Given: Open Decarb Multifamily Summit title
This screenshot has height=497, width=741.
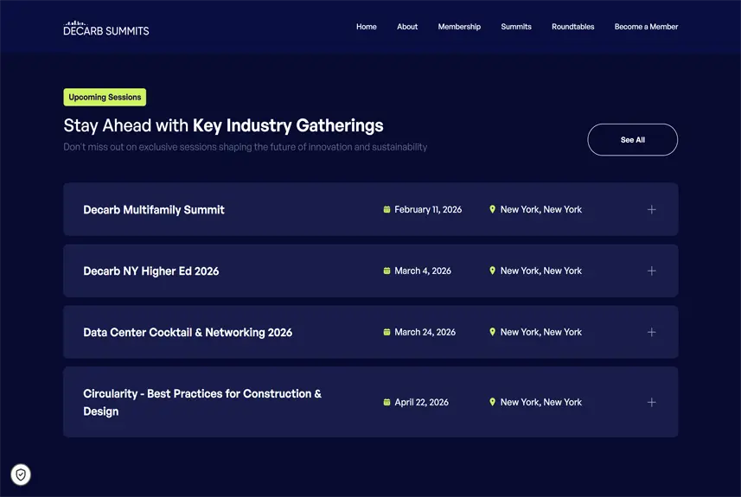Looking at the screenshot, I should point(154,210).
